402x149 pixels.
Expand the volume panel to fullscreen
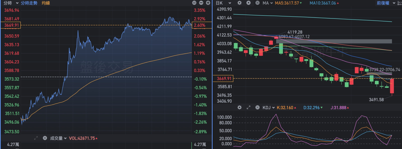click(36, 138)
